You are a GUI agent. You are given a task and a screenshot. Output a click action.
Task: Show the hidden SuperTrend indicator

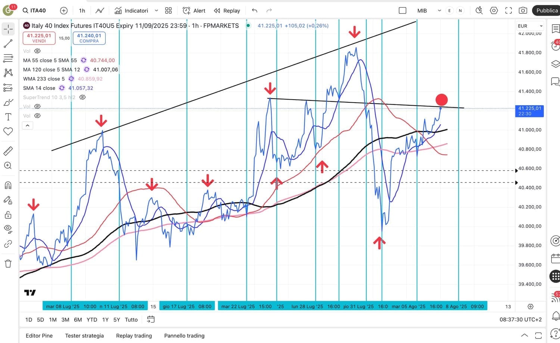(83, 97)
